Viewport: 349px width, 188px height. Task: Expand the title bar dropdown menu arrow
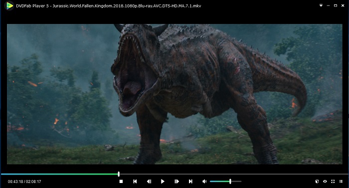[321, 5]
